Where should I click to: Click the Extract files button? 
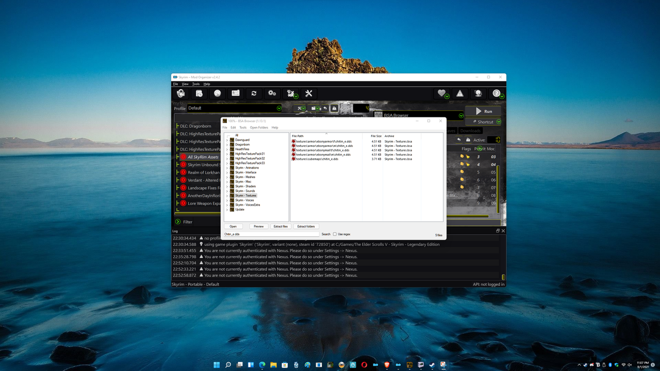pyautogui.click(x=280, y=226)
